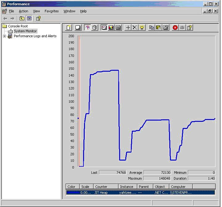
Task: Open the Favorites menu
Action: [x=51, y=11]
